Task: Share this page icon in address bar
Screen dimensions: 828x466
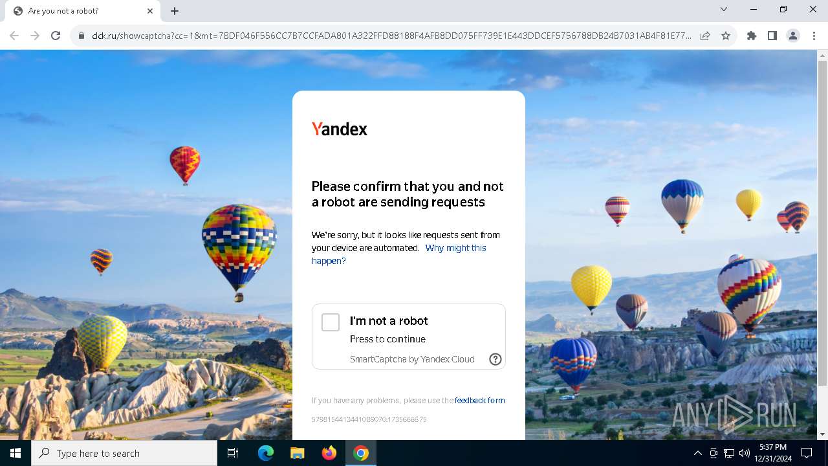Action: pyautogui.click(x=705, y=36)
